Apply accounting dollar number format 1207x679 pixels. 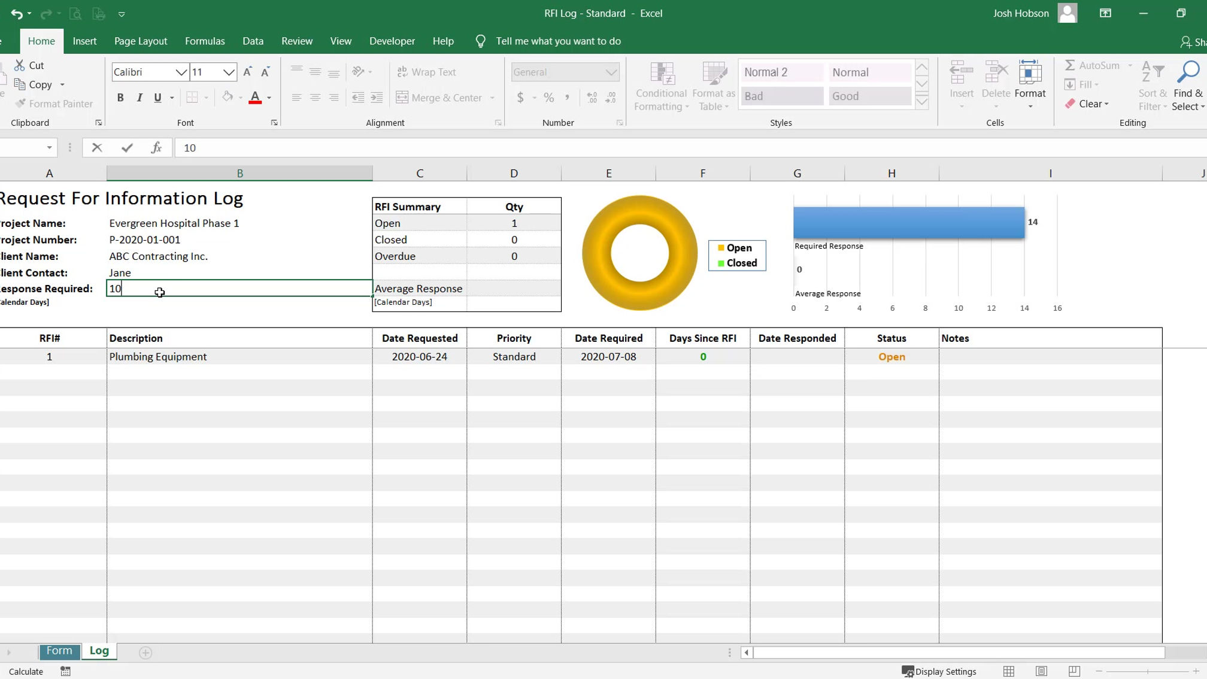(x=520, y=98)
